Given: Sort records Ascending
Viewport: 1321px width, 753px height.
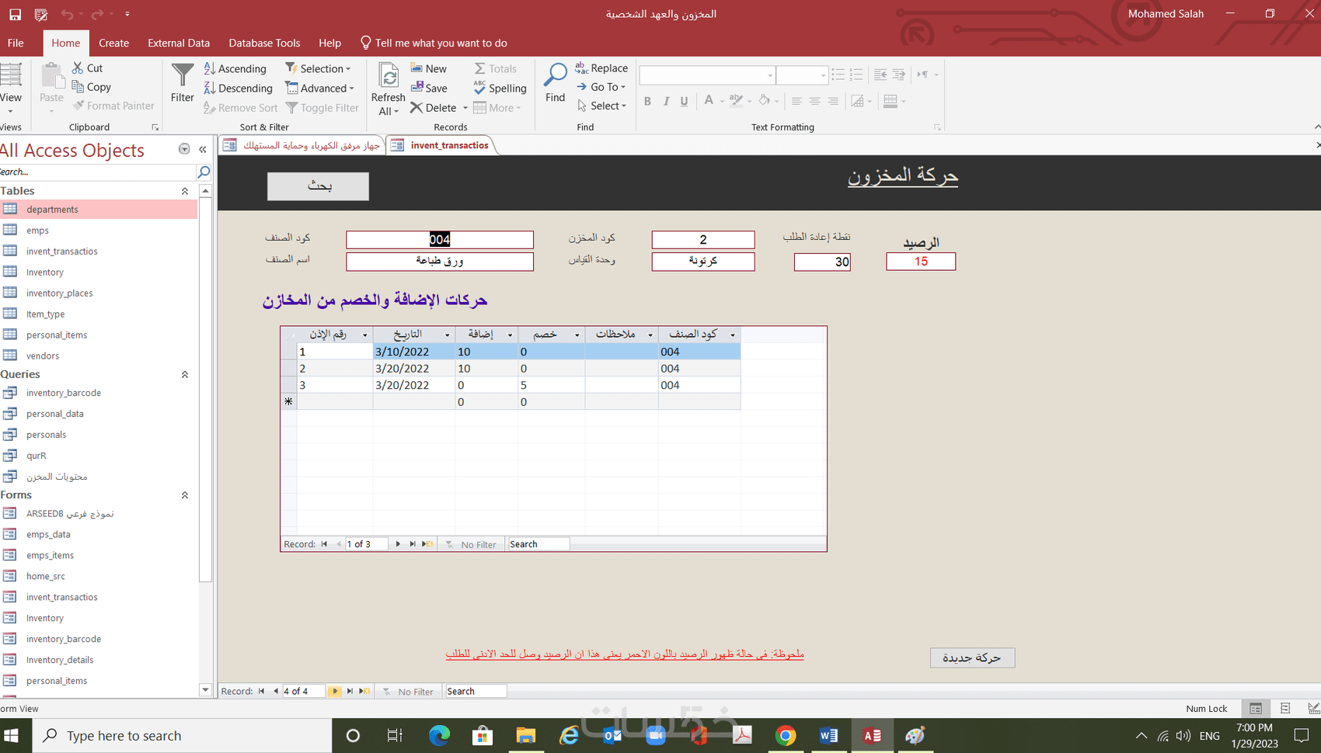Looking at the screenshot, I should 235,68.
